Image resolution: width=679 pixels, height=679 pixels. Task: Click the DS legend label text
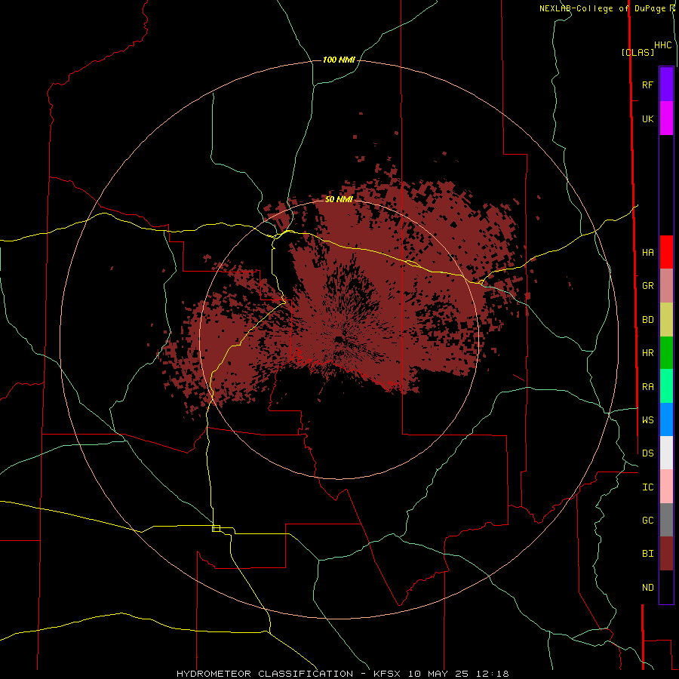648,453
